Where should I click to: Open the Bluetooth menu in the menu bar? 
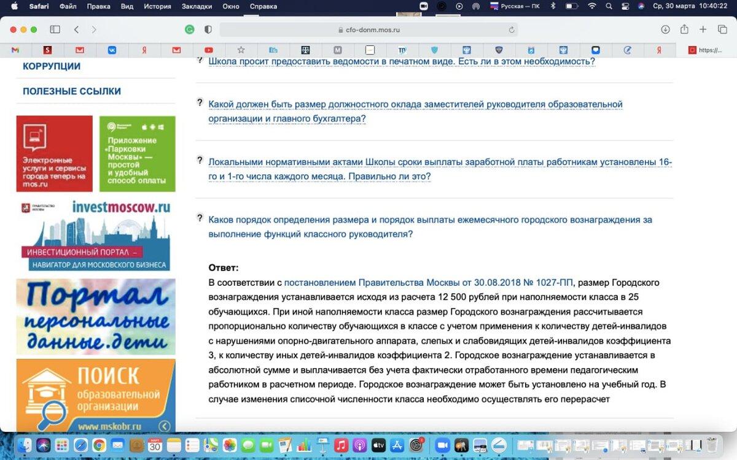[554, 7]
